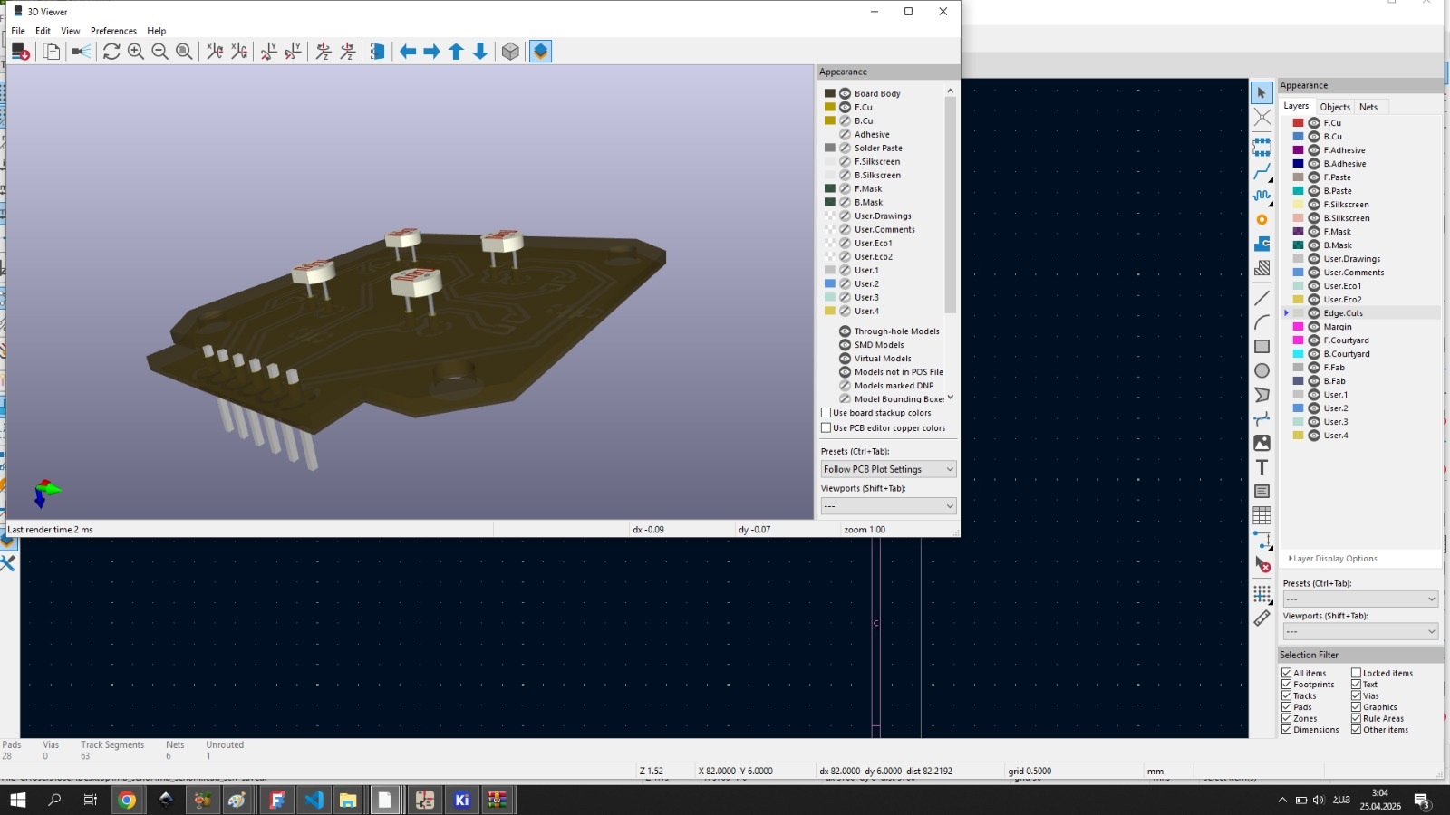Select the Add text tool in PCB toolbar

coord(1261,467)
